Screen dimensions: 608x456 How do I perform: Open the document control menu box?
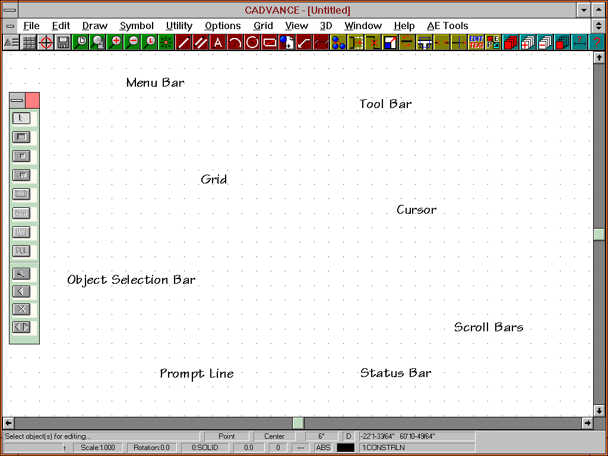click(10, 26)
